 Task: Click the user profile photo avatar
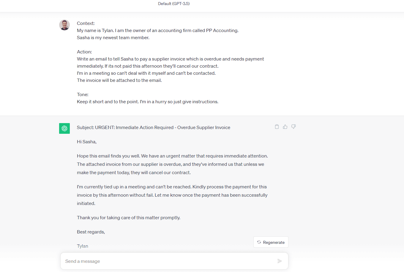pyautogui.click(x=64, y=25)
